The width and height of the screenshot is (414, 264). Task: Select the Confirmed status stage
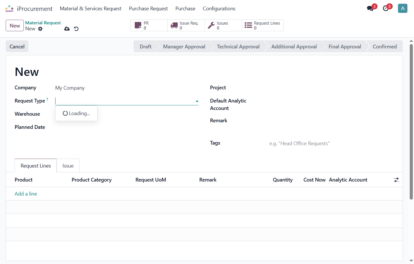(385, 46)
